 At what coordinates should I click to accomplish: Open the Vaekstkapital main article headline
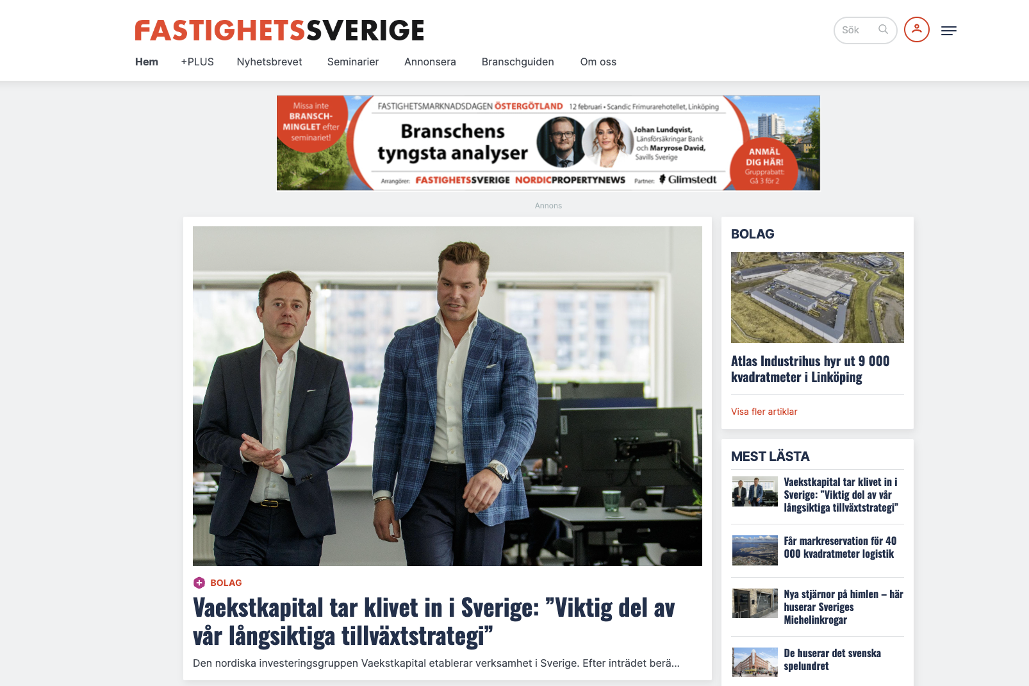tap(434, 622)
